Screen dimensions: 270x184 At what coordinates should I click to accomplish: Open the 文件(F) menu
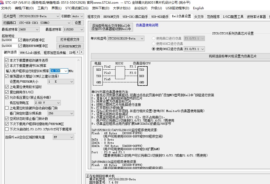pos(6,8)
